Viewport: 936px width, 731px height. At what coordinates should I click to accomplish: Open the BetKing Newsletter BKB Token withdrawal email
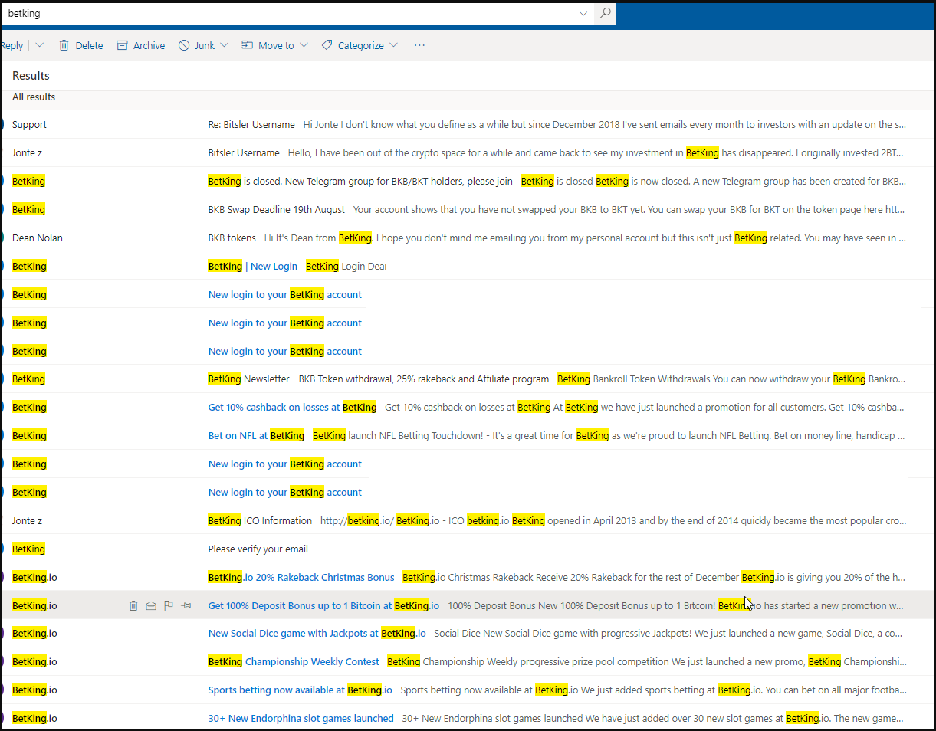point(468,379)
